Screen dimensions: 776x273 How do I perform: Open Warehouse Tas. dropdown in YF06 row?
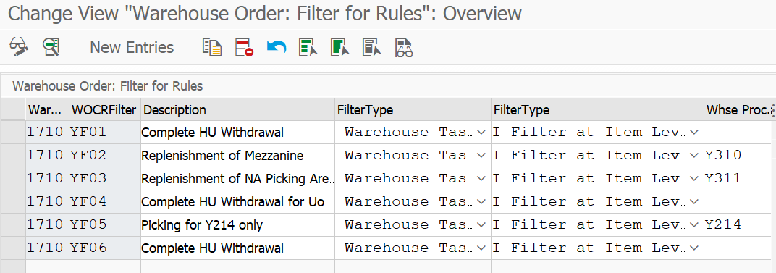point(481,248)
